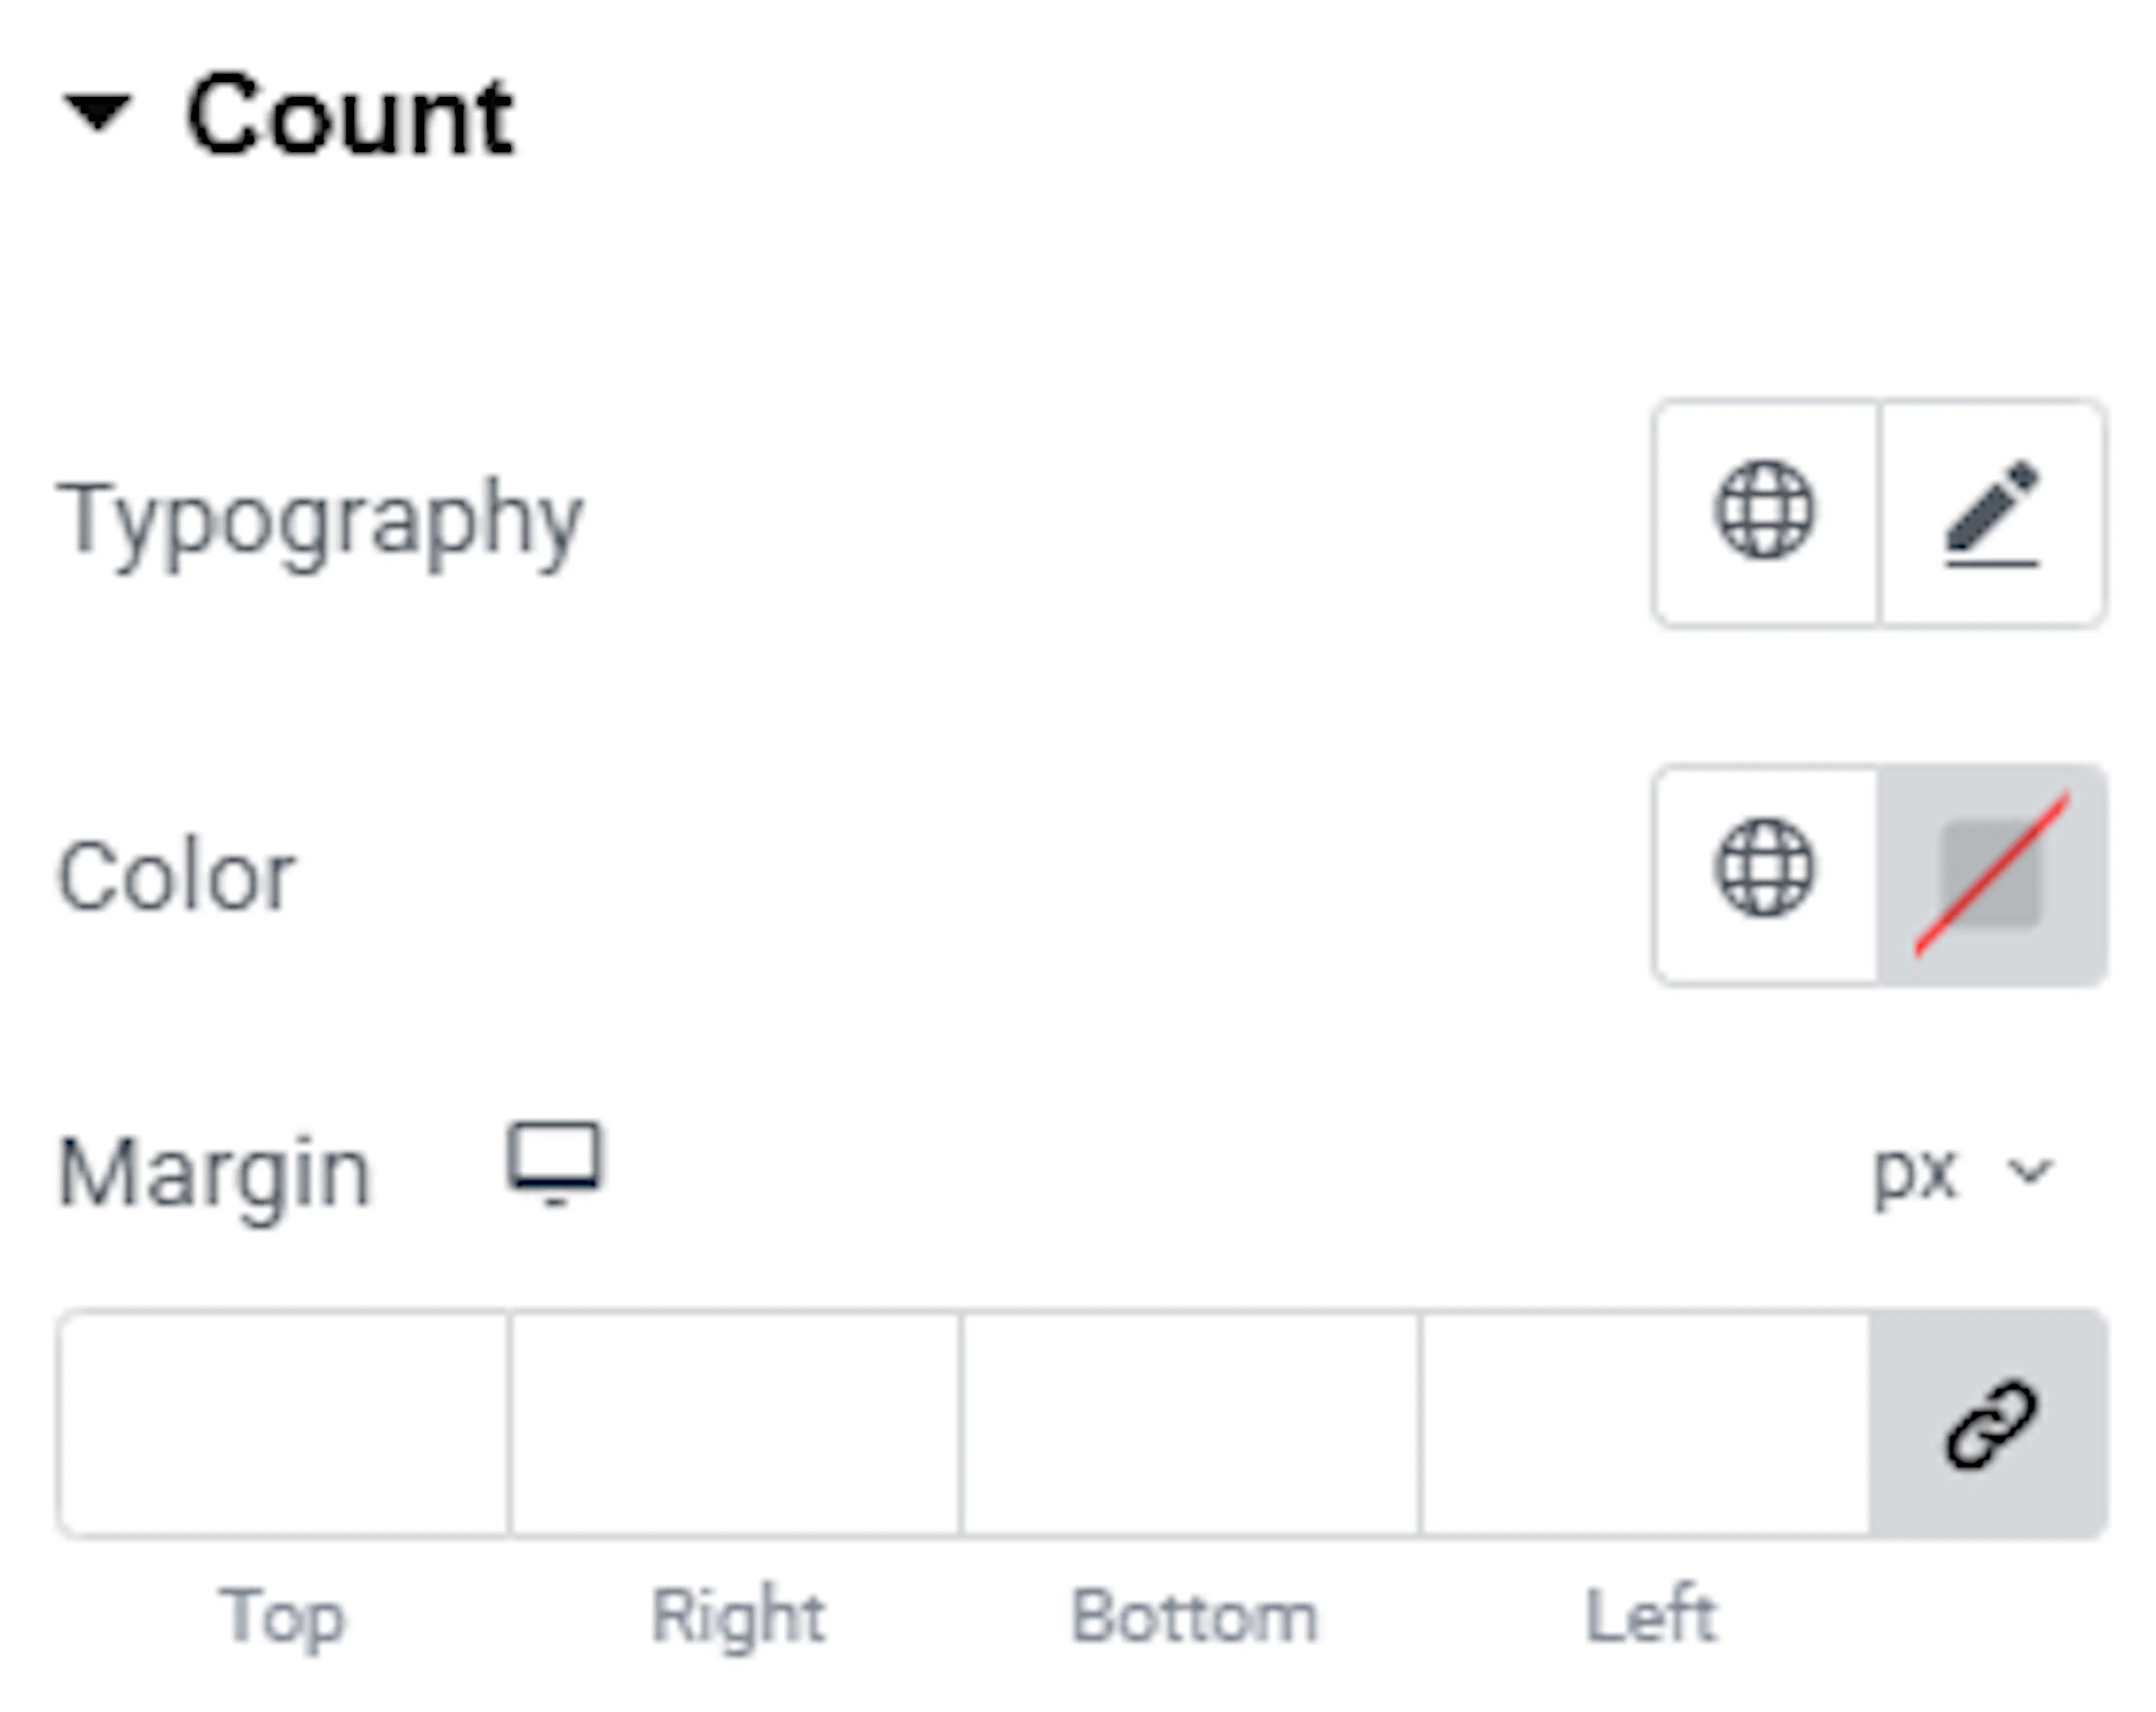This screenshot has width=2156, height=1712.
Task: Focus the Right margin input
Action: 736,1423
